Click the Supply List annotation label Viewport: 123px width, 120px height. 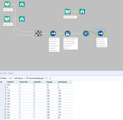click(8, 24)
